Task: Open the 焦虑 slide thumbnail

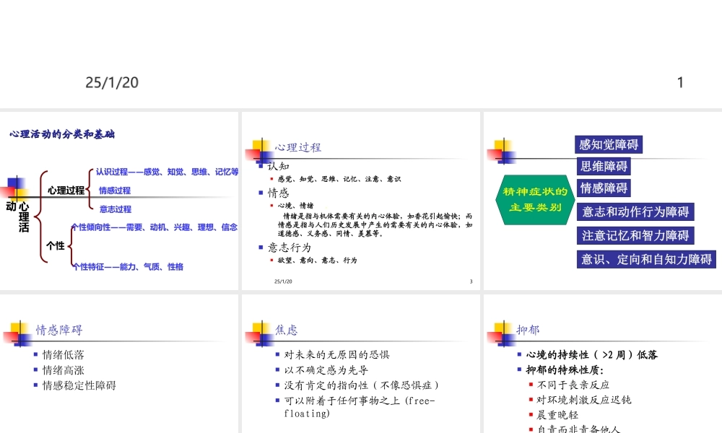Action: tap(360, 364)
